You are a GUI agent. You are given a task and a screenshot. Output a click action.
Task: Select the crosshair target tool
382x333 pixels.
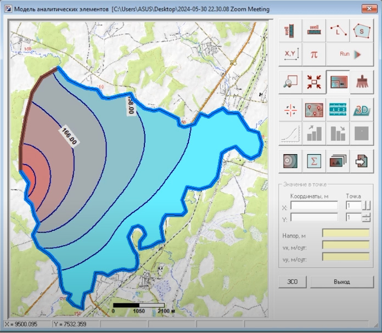[290, 110]
